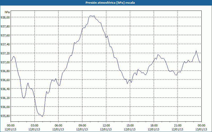Viewport: 212px width, 132px height.
Task: Click the 12:00 time axis label
Action: click(106, 126)
